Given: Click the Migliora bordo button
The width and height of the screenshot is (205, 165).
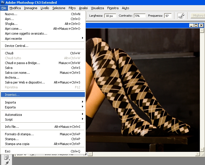Looking at the screenshot, I should pyautogui.click(x=198, y=16).
